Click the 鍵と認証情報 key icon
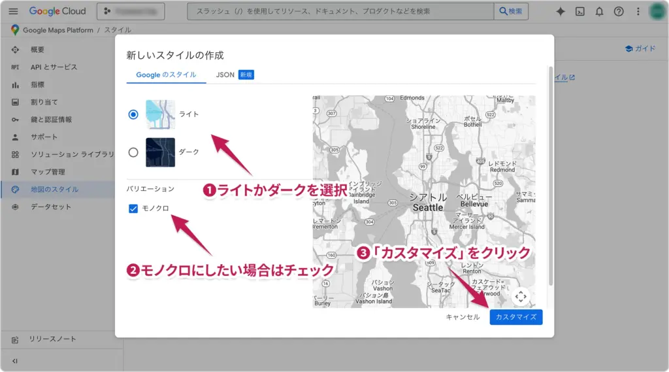The height and width of the screenshot is (372, 669). coord(16,120)
